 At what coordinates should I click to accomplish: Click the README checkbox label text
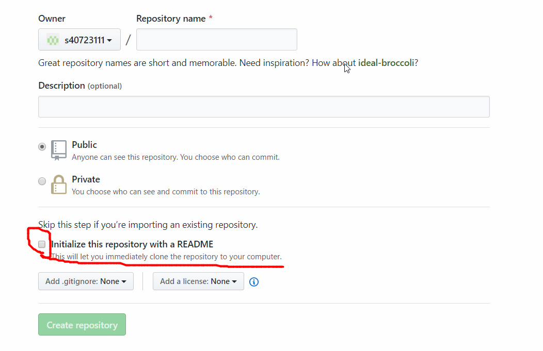132,244
